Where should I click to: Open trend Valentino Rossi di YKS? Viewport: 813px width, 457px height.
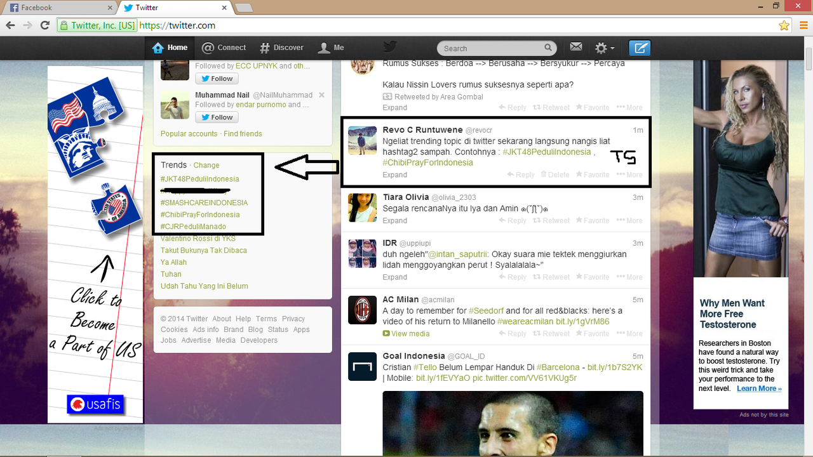tap(198, 239)
